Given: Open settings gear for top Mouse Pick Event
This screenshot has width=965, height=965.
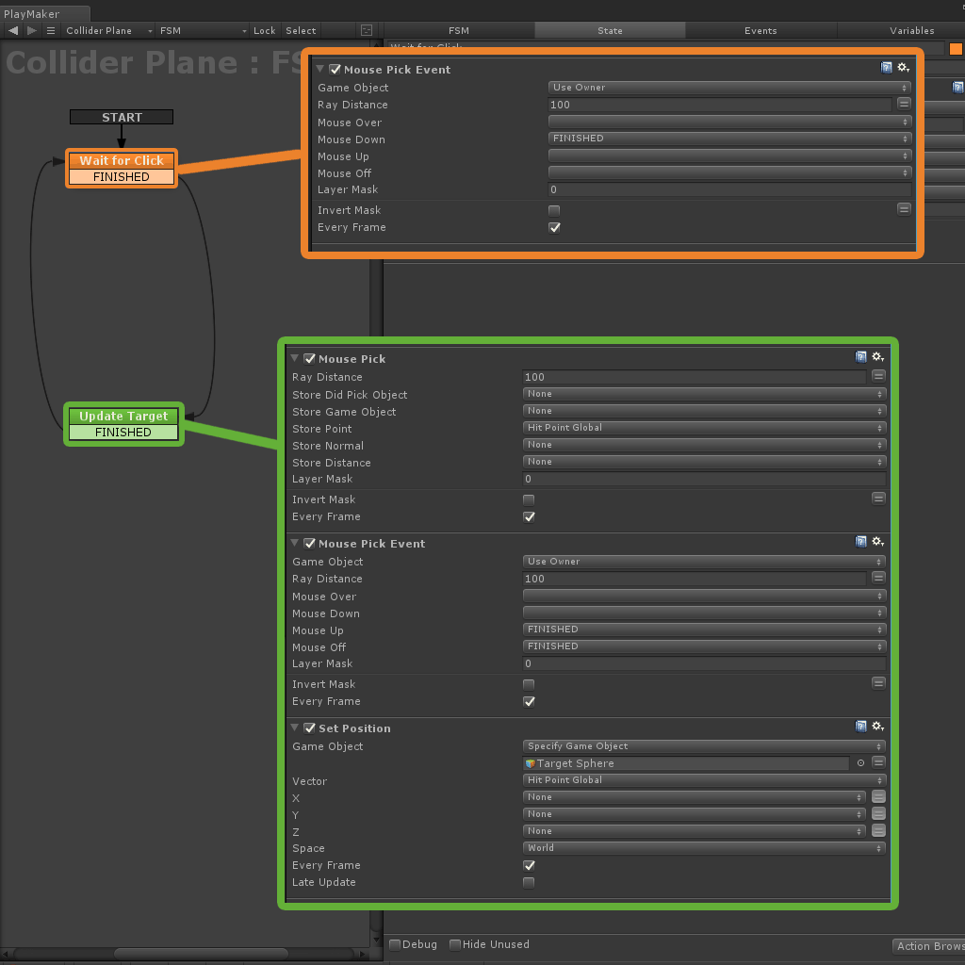Looking at the screenshot, I should (x=903, y=68).
